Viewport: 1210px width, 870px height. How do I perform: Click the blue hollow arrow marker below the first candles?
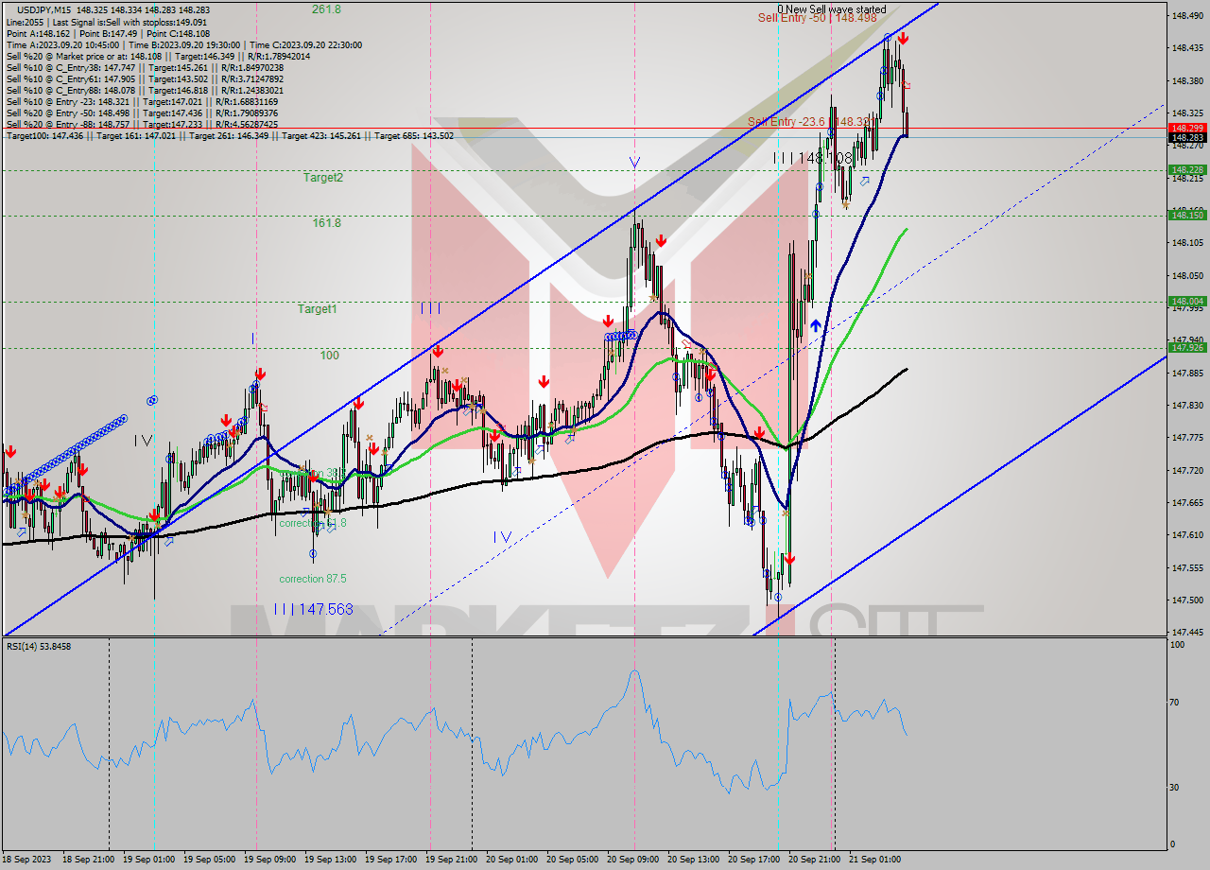pos(21,530)
